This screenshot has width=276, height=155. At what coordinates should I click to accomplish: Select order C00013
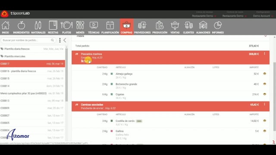pyautogui.click(x=32, y=101)
